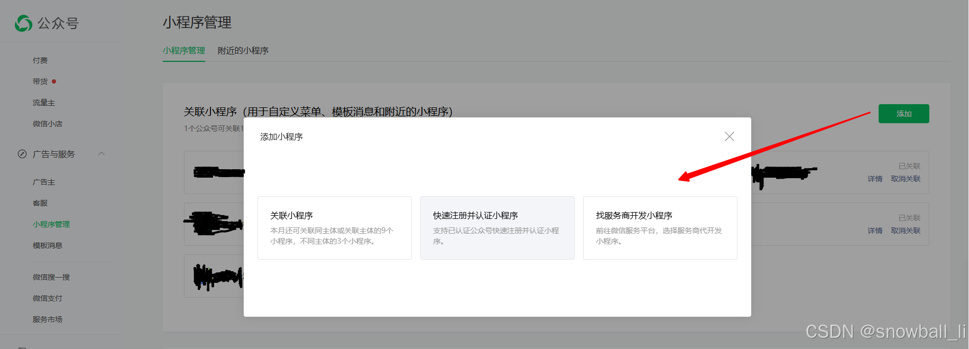
Task: Choose 找服务商开发小程序 option
Action: (660, 228)
